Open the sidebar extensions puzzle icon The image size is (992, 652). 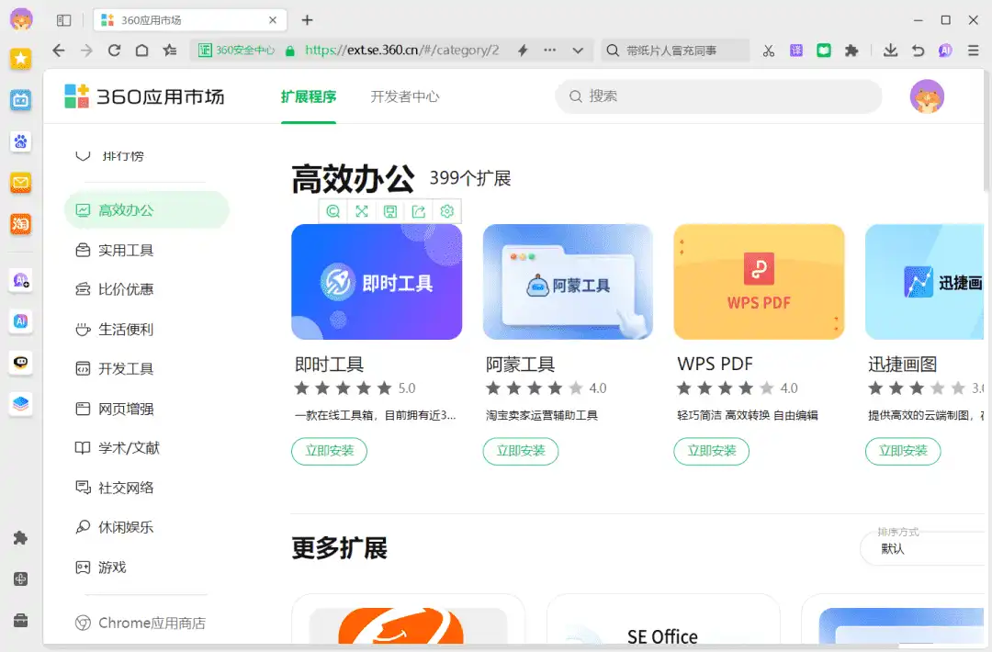point(21,538)
